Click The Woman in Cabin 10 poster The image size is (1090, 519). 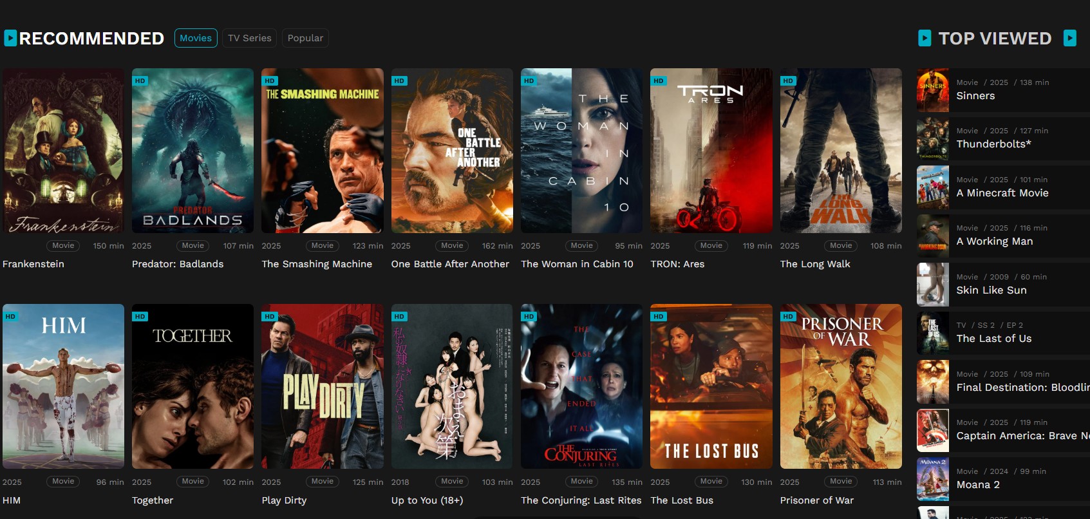[x=581, y=151]
